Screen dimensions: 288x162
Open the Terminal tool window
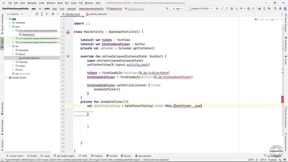click(112, 156)
